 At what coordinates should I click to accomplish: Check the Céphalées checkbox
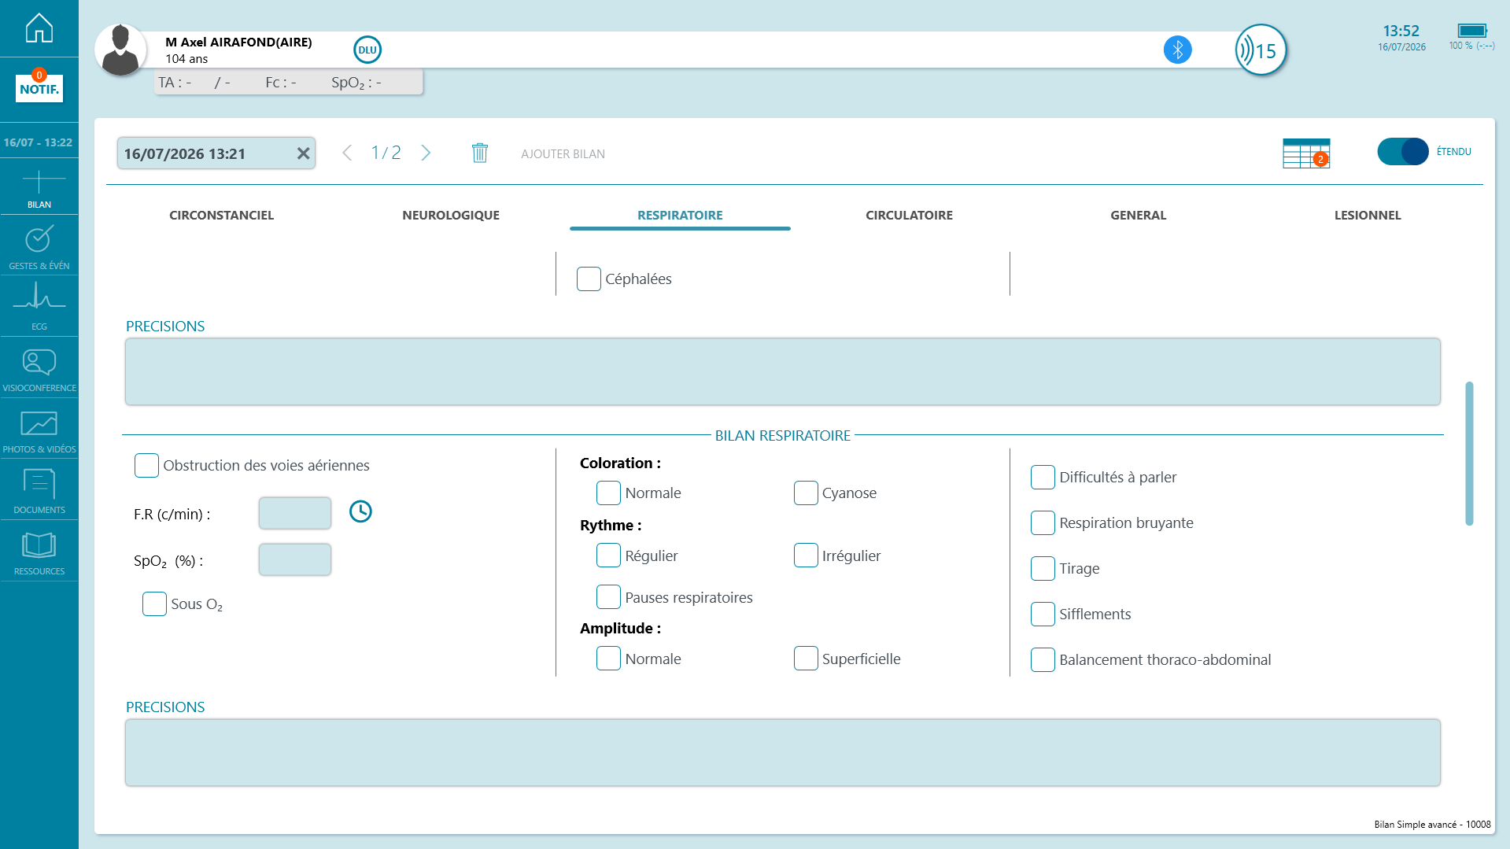pyautogui.click(x=589, y=279)
